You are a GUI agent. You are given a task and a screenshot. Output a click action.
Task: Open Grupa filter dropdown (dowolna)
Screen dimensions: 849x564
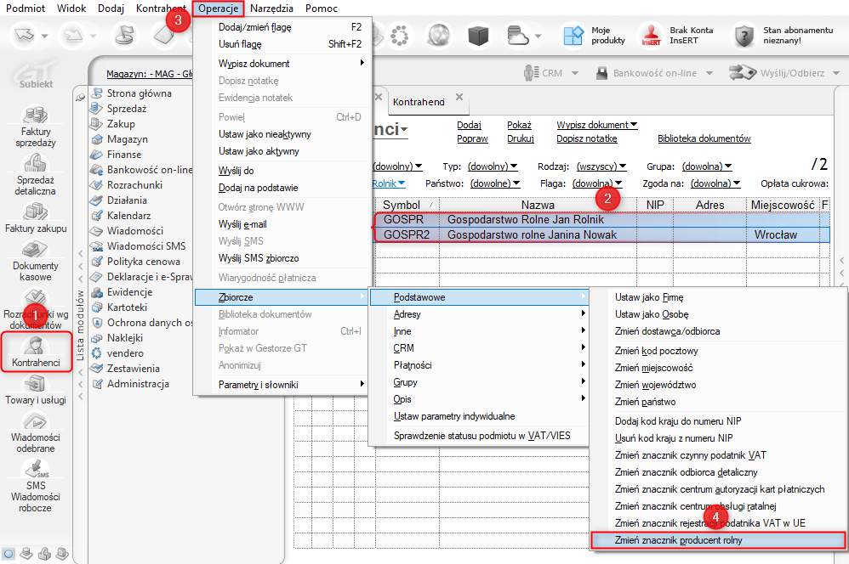[707, 166]
